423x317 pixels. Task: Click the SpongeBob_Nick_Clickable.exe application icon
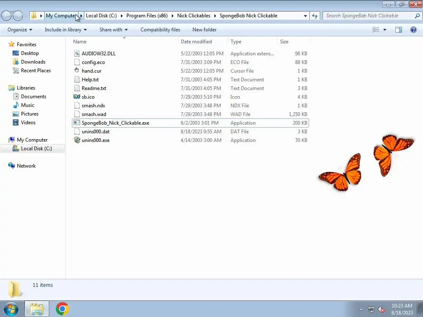tap(77, 123)
